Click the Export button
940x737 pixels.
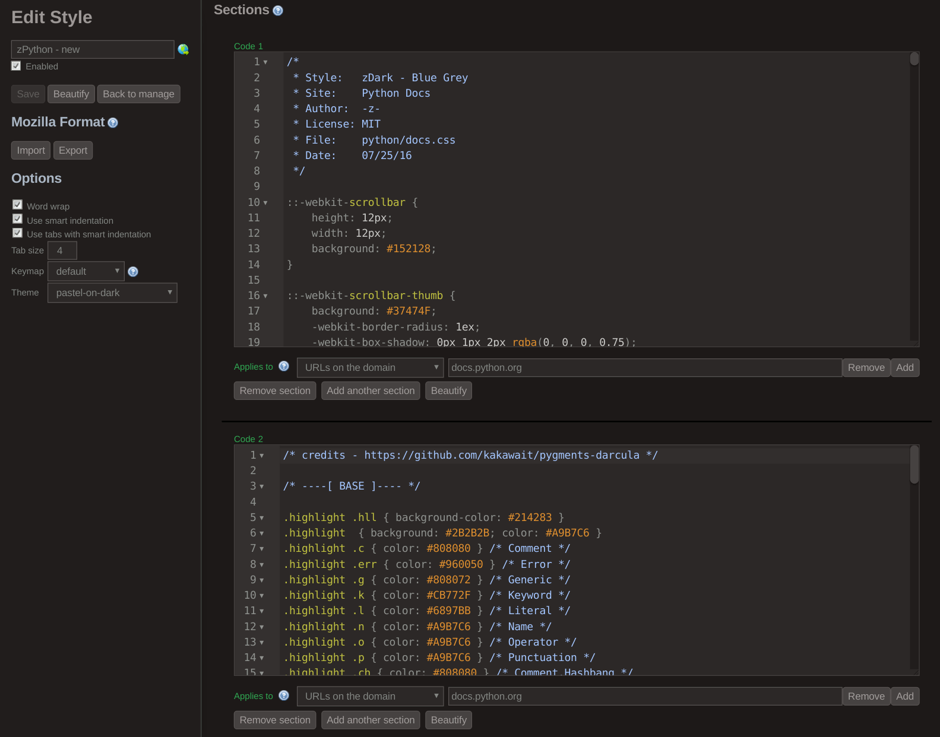pos(73,150)
